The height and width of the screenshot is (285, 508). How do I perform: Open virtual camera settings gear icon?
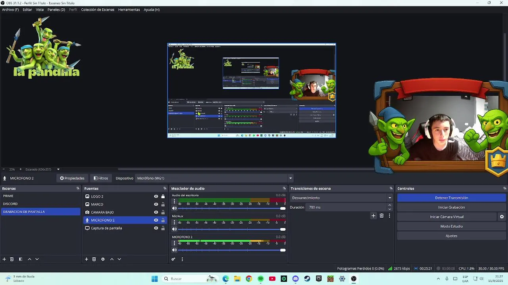502,217
